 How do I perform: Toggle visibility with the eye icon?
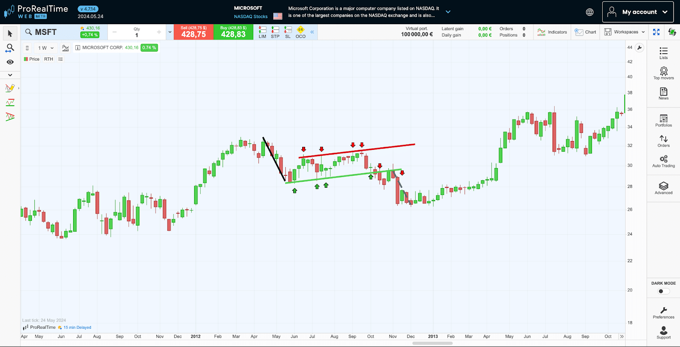[x=10, y=62]
